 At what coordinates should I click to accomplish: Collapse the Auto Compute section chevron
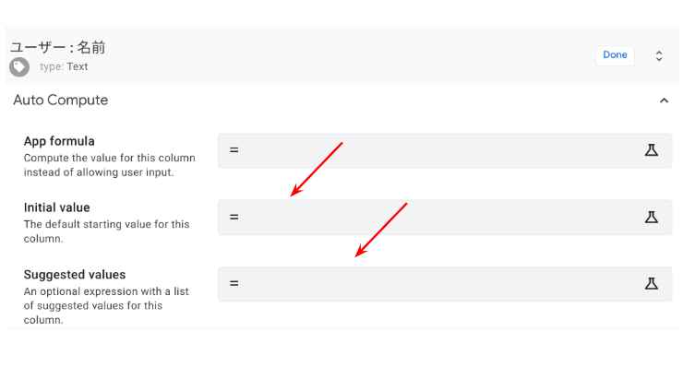pos(664,101)
